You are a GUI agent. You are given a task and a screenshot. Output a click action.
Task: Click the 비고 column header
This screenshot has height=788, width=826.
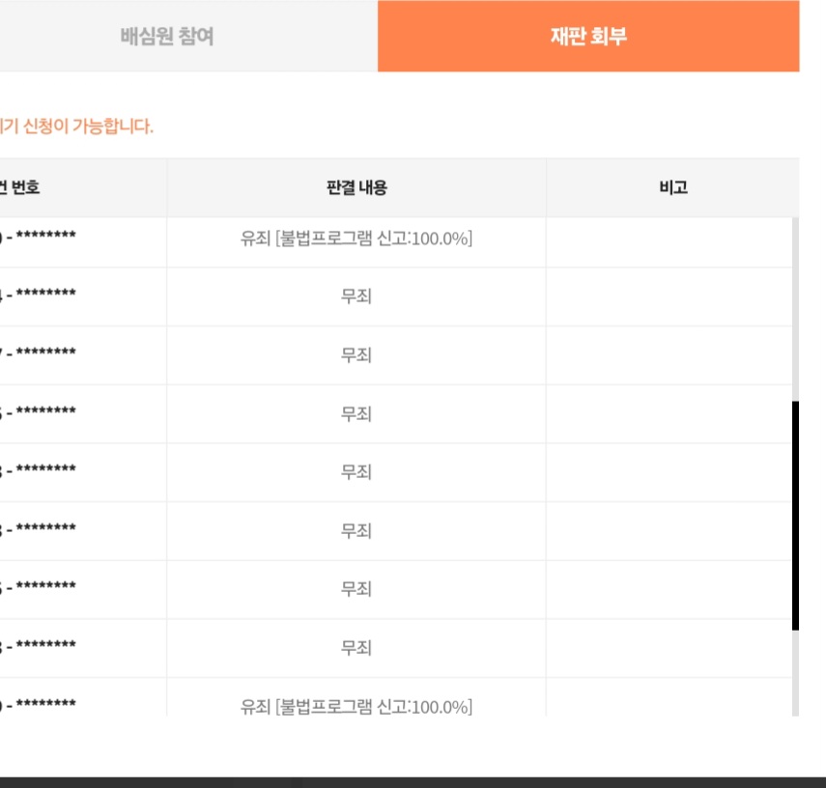point(672,188)
